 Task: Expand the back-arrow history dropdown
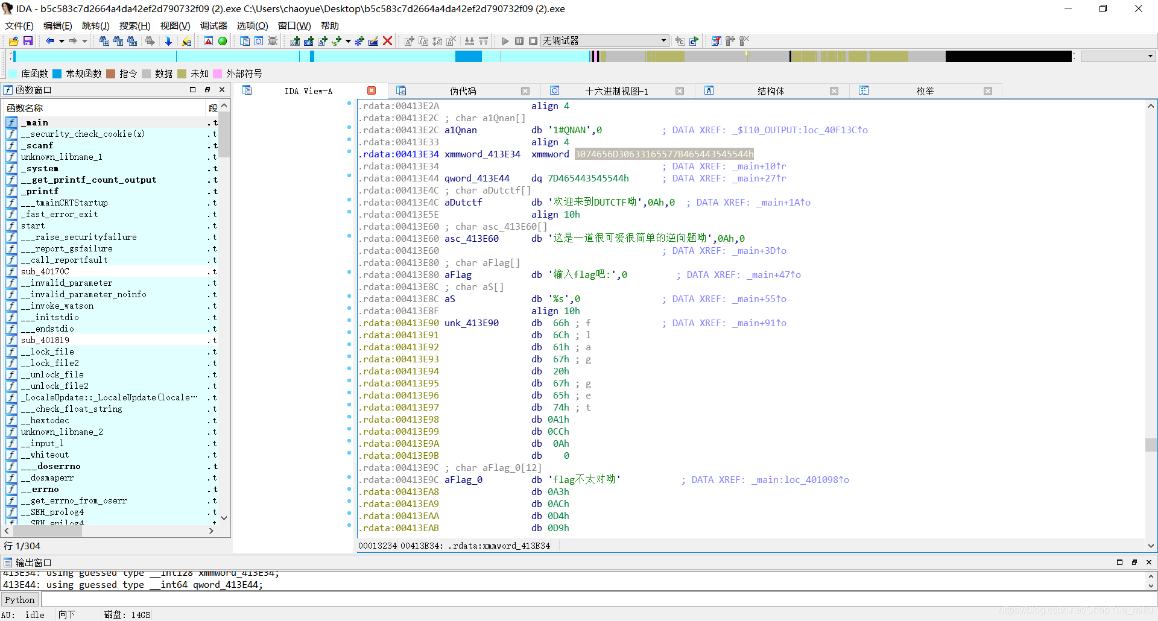(x=60, y=40)
